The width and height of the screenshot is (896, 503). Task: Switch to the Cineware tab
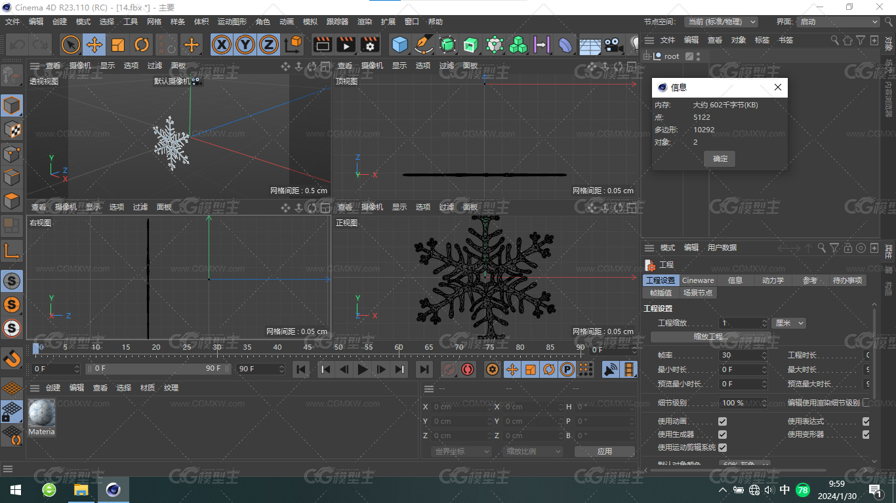tap(698, 280)
